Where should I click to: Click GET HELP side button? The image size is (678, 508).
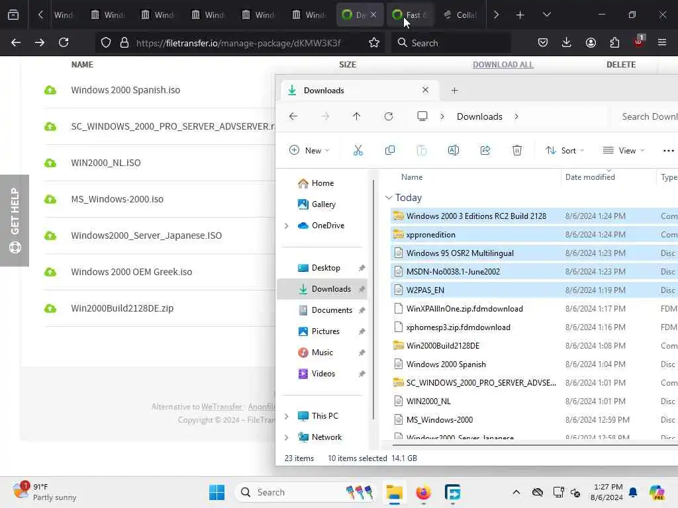pyautogui.click(x=15, y=220)
